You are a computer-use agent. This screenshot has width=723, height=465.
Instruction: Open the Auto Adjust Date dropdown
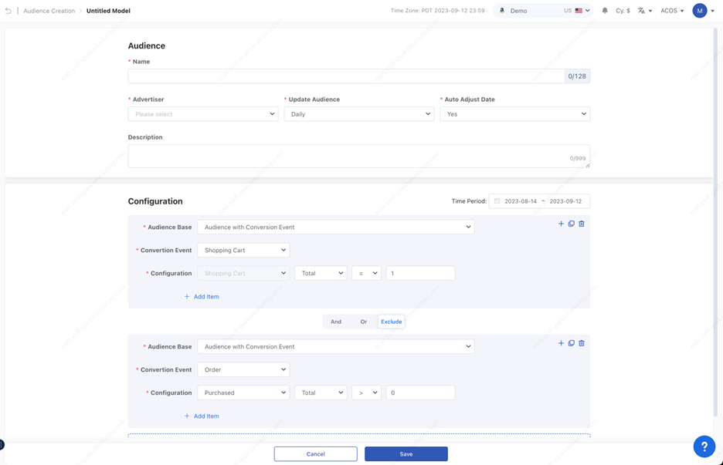click(x=514, y=113)
